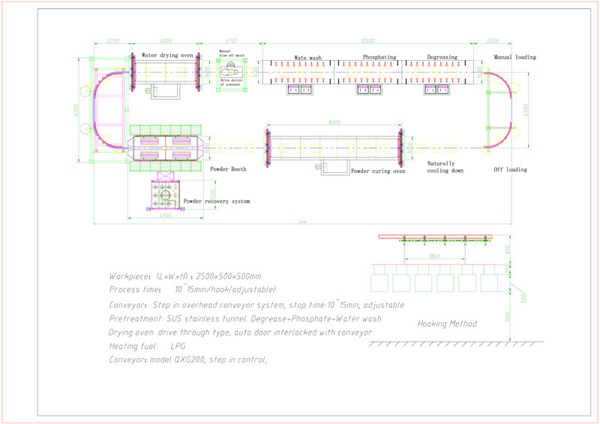The height and width of the screenshot is (424, 600).
Task: Click the "Heating fuel: LPG" note line
Action: [x=148, y=345]
